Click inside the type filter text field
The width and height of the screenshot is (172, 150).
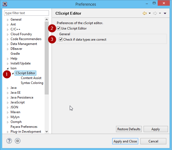[x=27, y=13]
